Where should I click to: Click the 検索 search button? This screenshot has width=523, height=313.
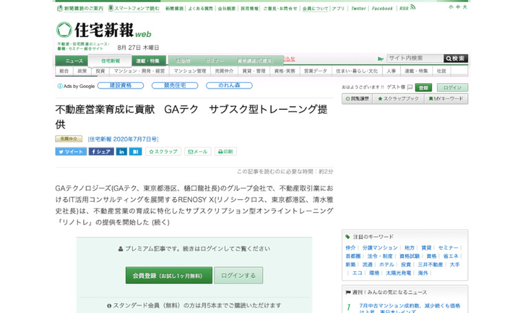(x=456, y=58)
